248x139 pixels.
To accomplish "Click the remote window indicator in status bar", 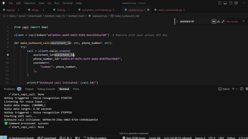I will [x=3, y=137].
